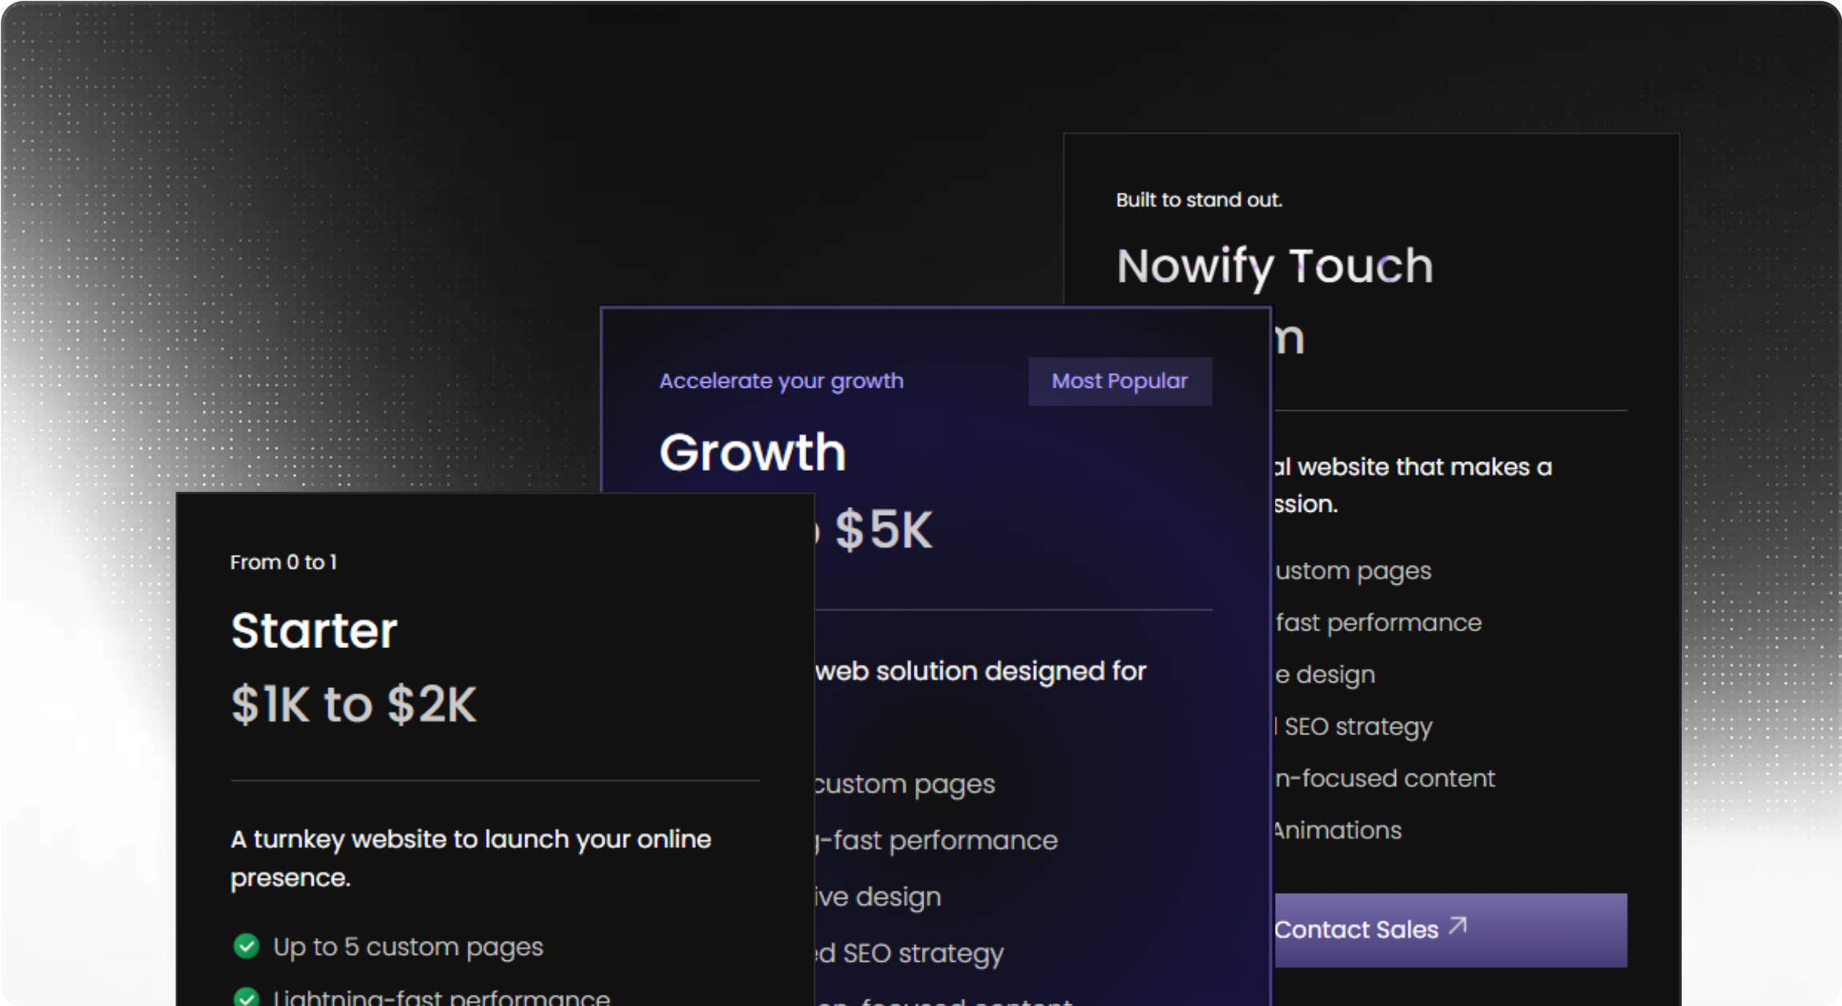Click the green checkmark beside custom pages
The width and height of the screenshot is (1842, 1006).
[x=246, y=947]
